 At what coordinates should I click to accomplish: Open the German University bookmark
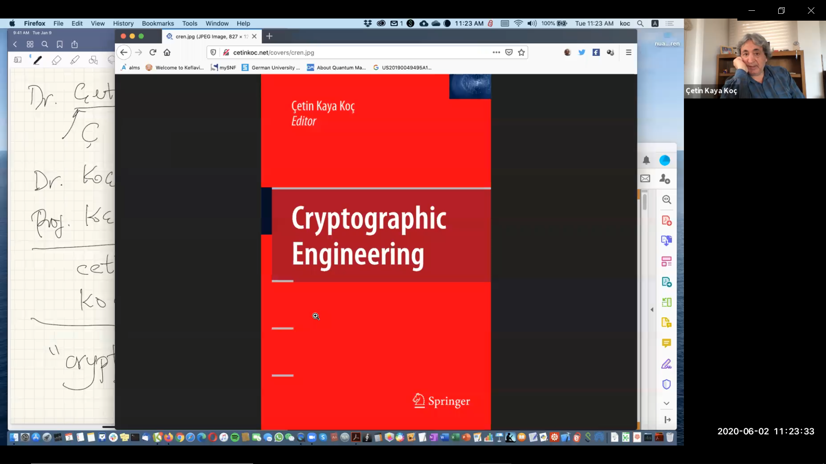pyautogui.click(x=271, y=68)
